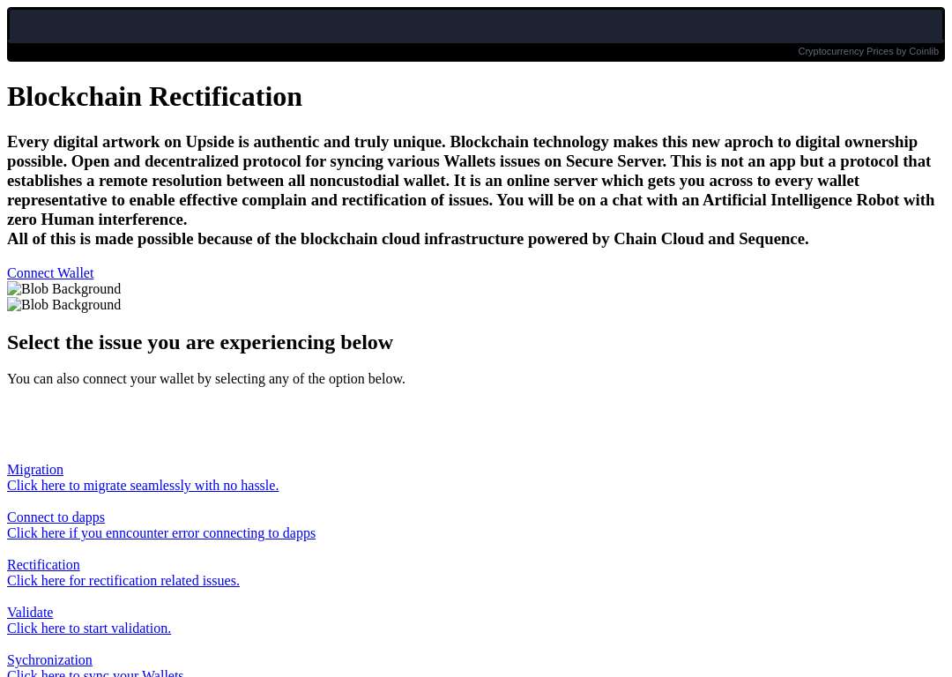Viewport: 952px width, 677px height.
Task: Open the Connect to dapps link
Action: [x=56, y=517]
